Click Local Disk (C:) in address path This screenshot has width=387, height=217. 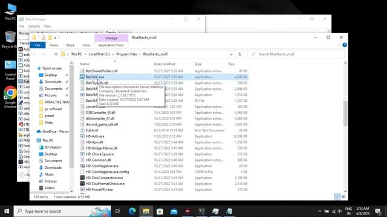coord(99,54)
